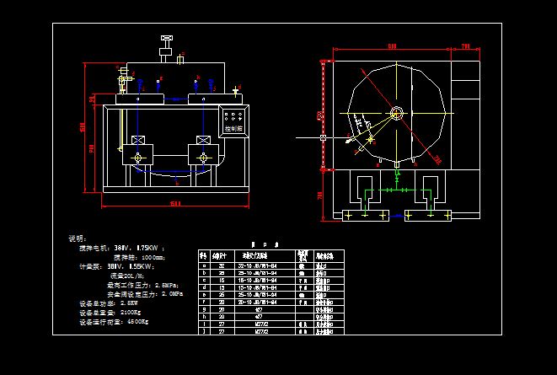
Task: Click the 设备总功率 total power line
Action: (x=109, y=303)
